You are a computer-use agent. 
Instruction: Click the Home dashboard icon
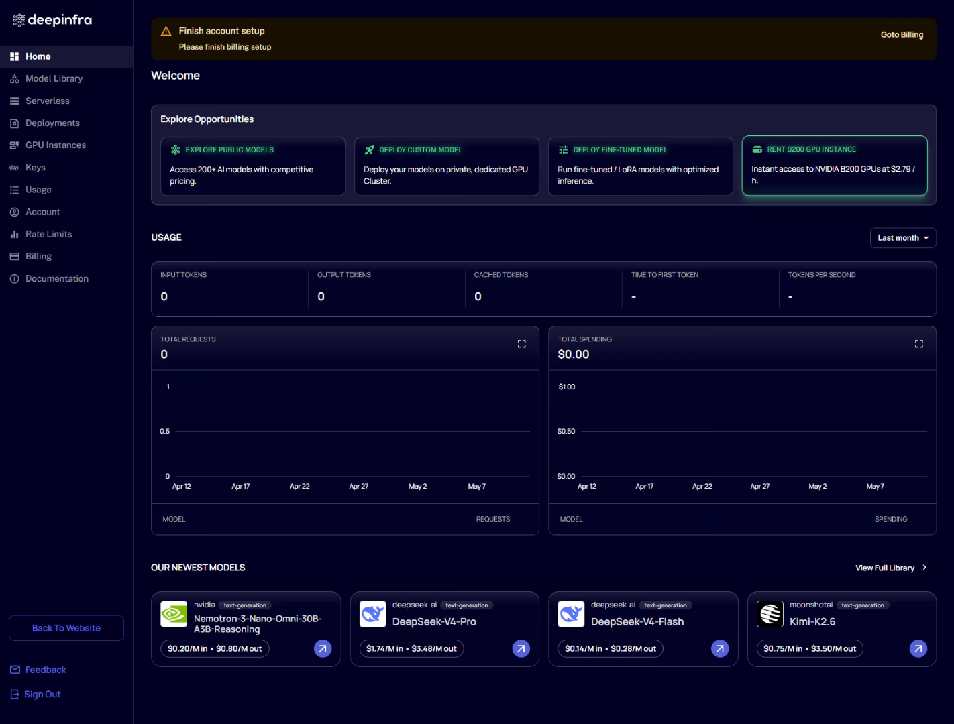[x=14, y=56]
